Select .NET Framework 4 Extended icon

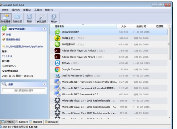(x=57, y=88)
